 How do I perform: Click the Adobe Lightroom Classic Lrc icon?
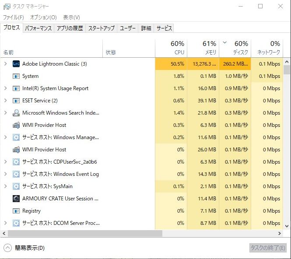[16, 64]
